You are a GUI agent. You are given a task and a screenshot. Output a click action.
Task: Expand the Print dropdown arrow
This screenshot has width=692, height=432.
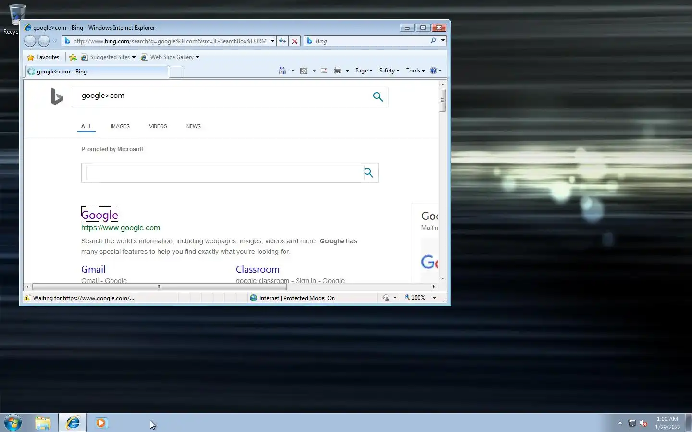347,71
